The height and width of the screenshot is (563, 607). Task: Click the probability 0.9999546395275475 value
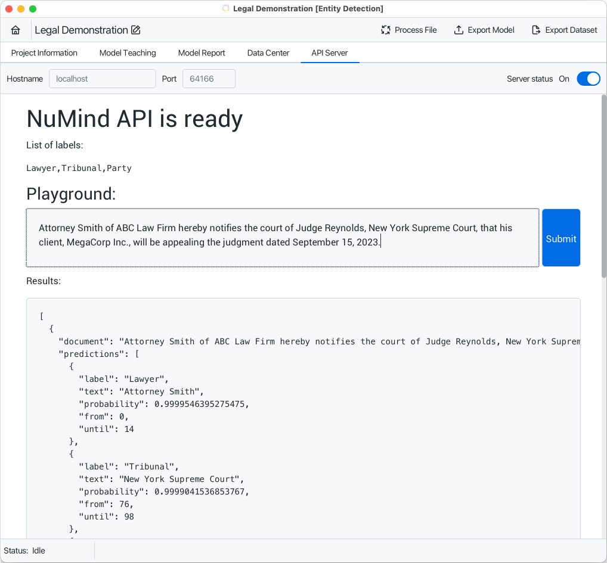pos(199,404)
